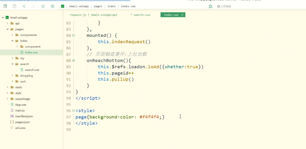Viewport: 306px width, 149px height.
Task: Click the main.js file icon
Action: pos(12,110)
